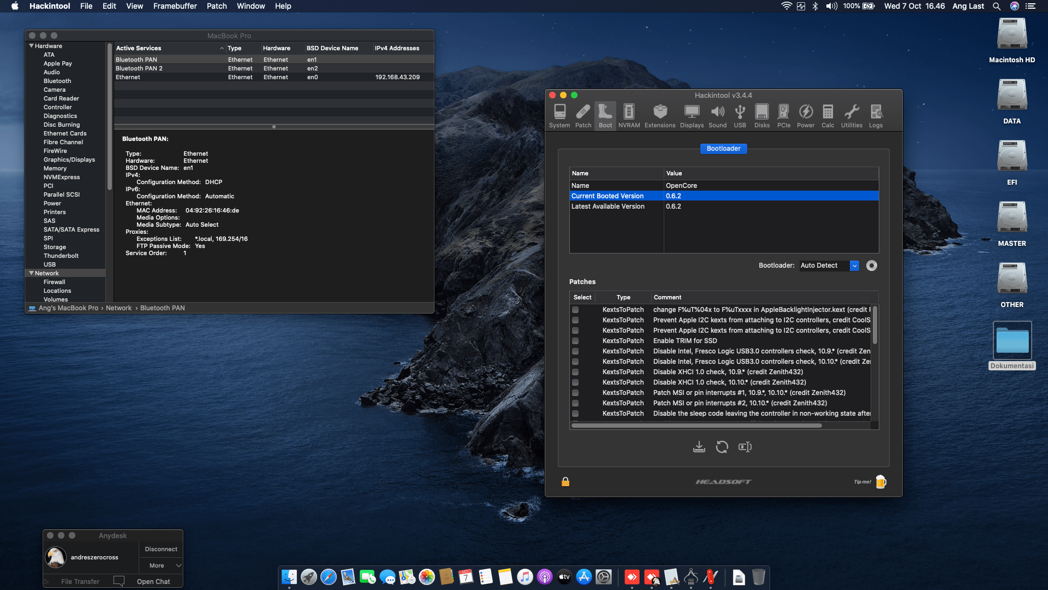The image size is (1048, 590).
Task: Open the Utilities wrench icon
Action: (x=851, y=116)
